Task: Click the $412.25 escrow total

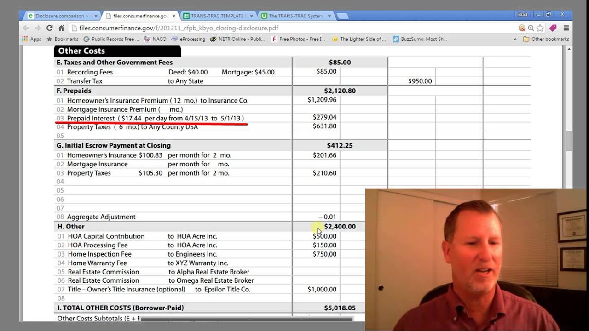Action: pyautogui.click(x=340, y=145)
